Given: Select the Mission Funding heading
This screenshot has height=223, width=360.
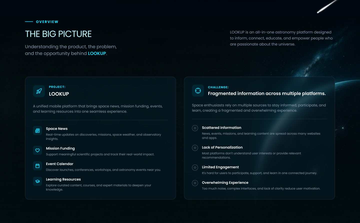Looking at the screenshot, I should [x=60, y=148].
